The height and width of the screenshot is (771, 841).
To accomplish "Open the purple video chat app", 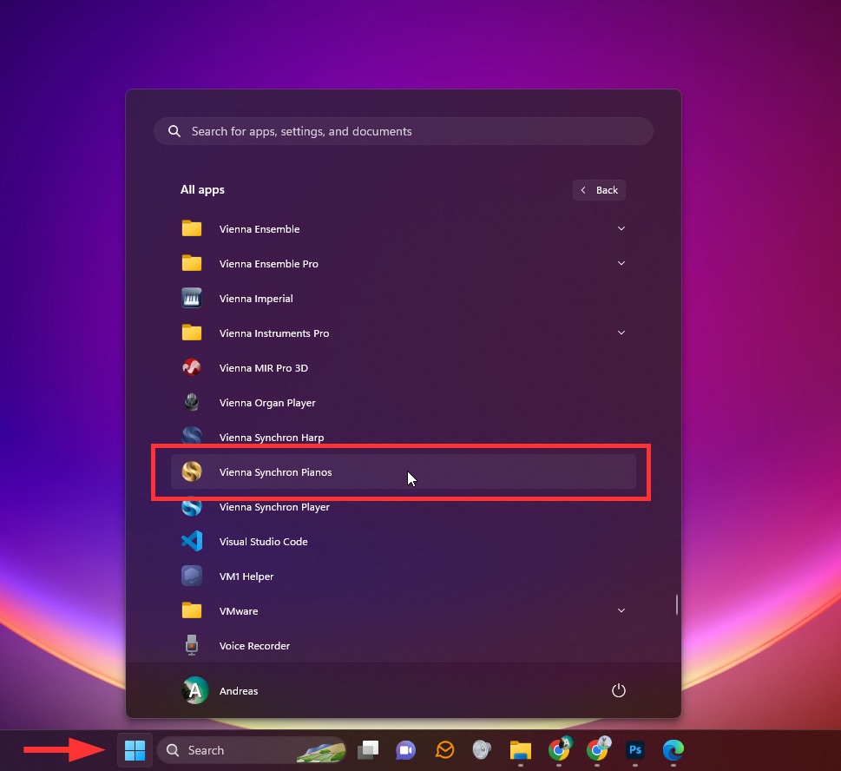I will pyautogui.click(x=406, y=750).
